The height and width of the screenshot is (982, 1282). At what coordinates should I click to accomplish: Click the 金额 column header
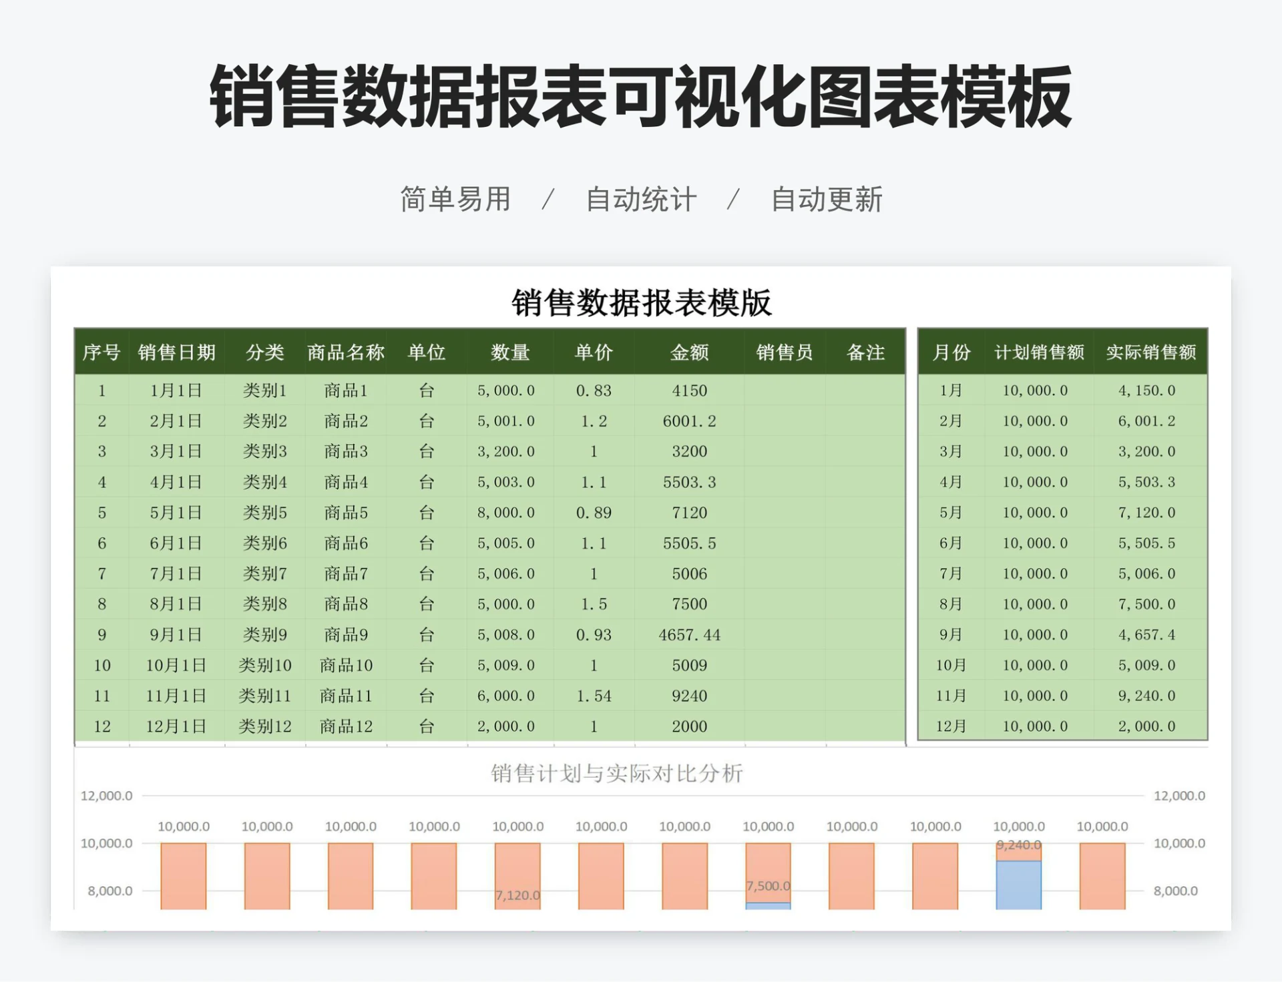tap(688, 353)
